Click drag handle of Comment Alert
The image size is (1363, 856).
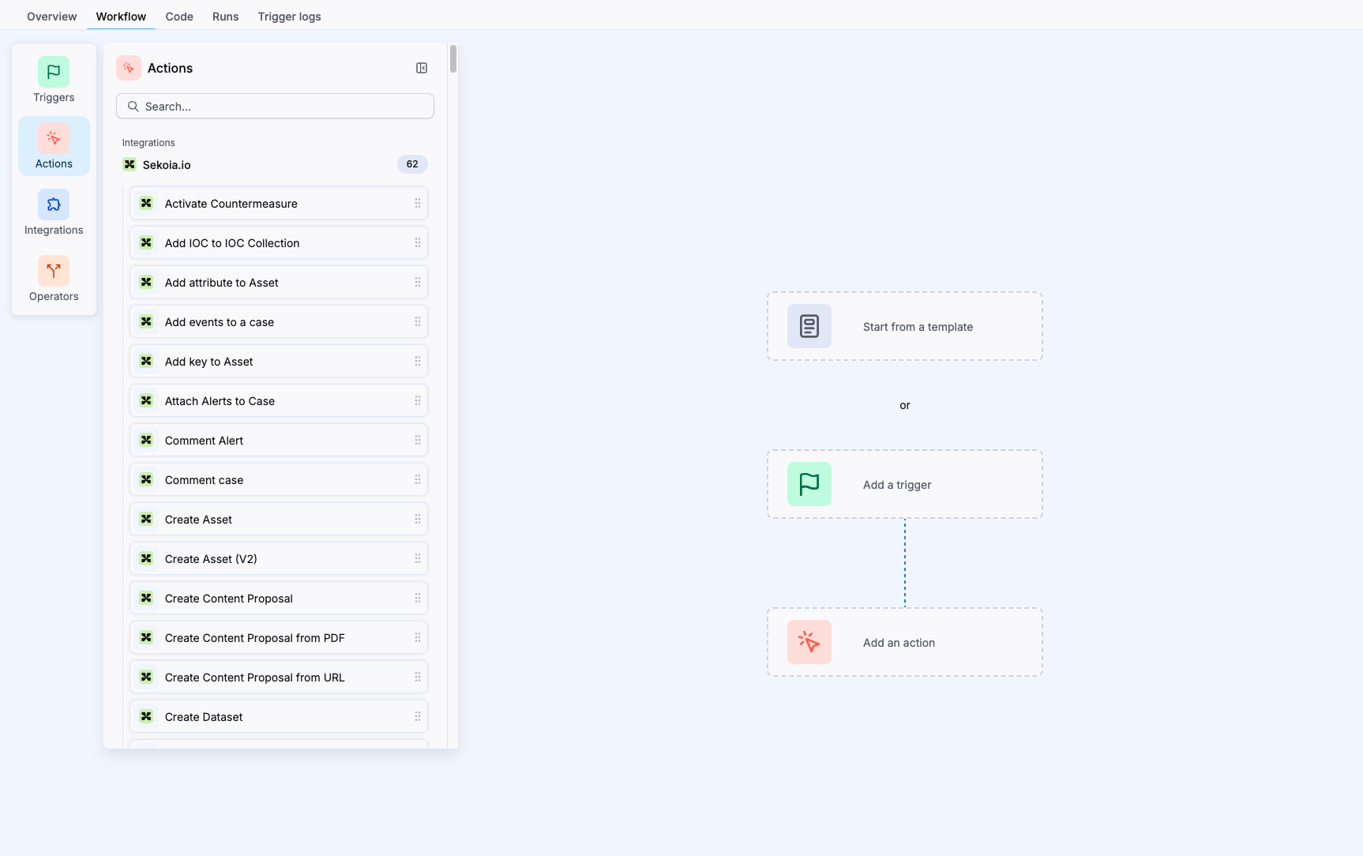[x=418, y=441]
